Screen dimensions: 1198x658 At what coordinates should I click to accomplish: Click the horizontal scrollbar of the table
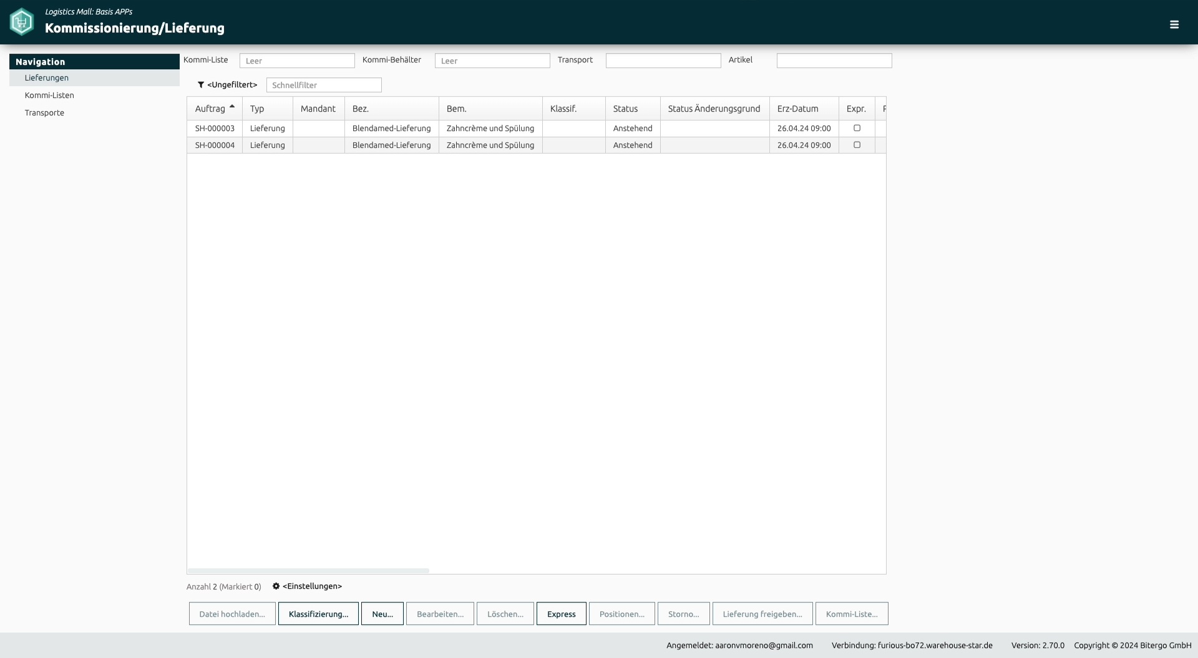point(308,571)
